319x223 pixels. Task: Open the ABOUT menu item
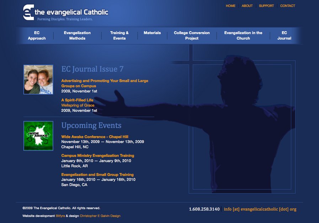(247, 6)
